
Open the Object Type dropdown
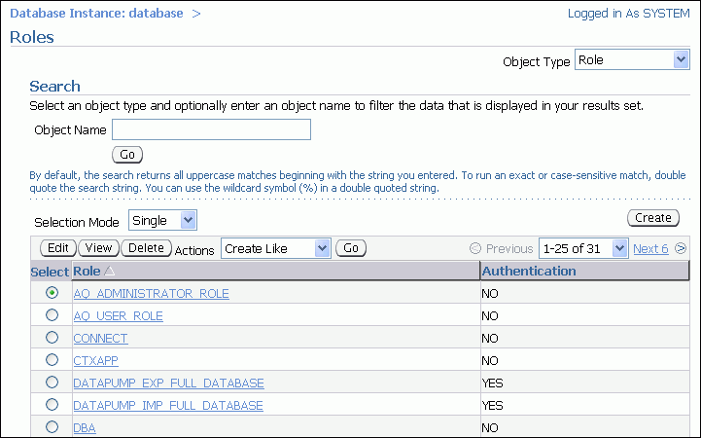point(632,60)
